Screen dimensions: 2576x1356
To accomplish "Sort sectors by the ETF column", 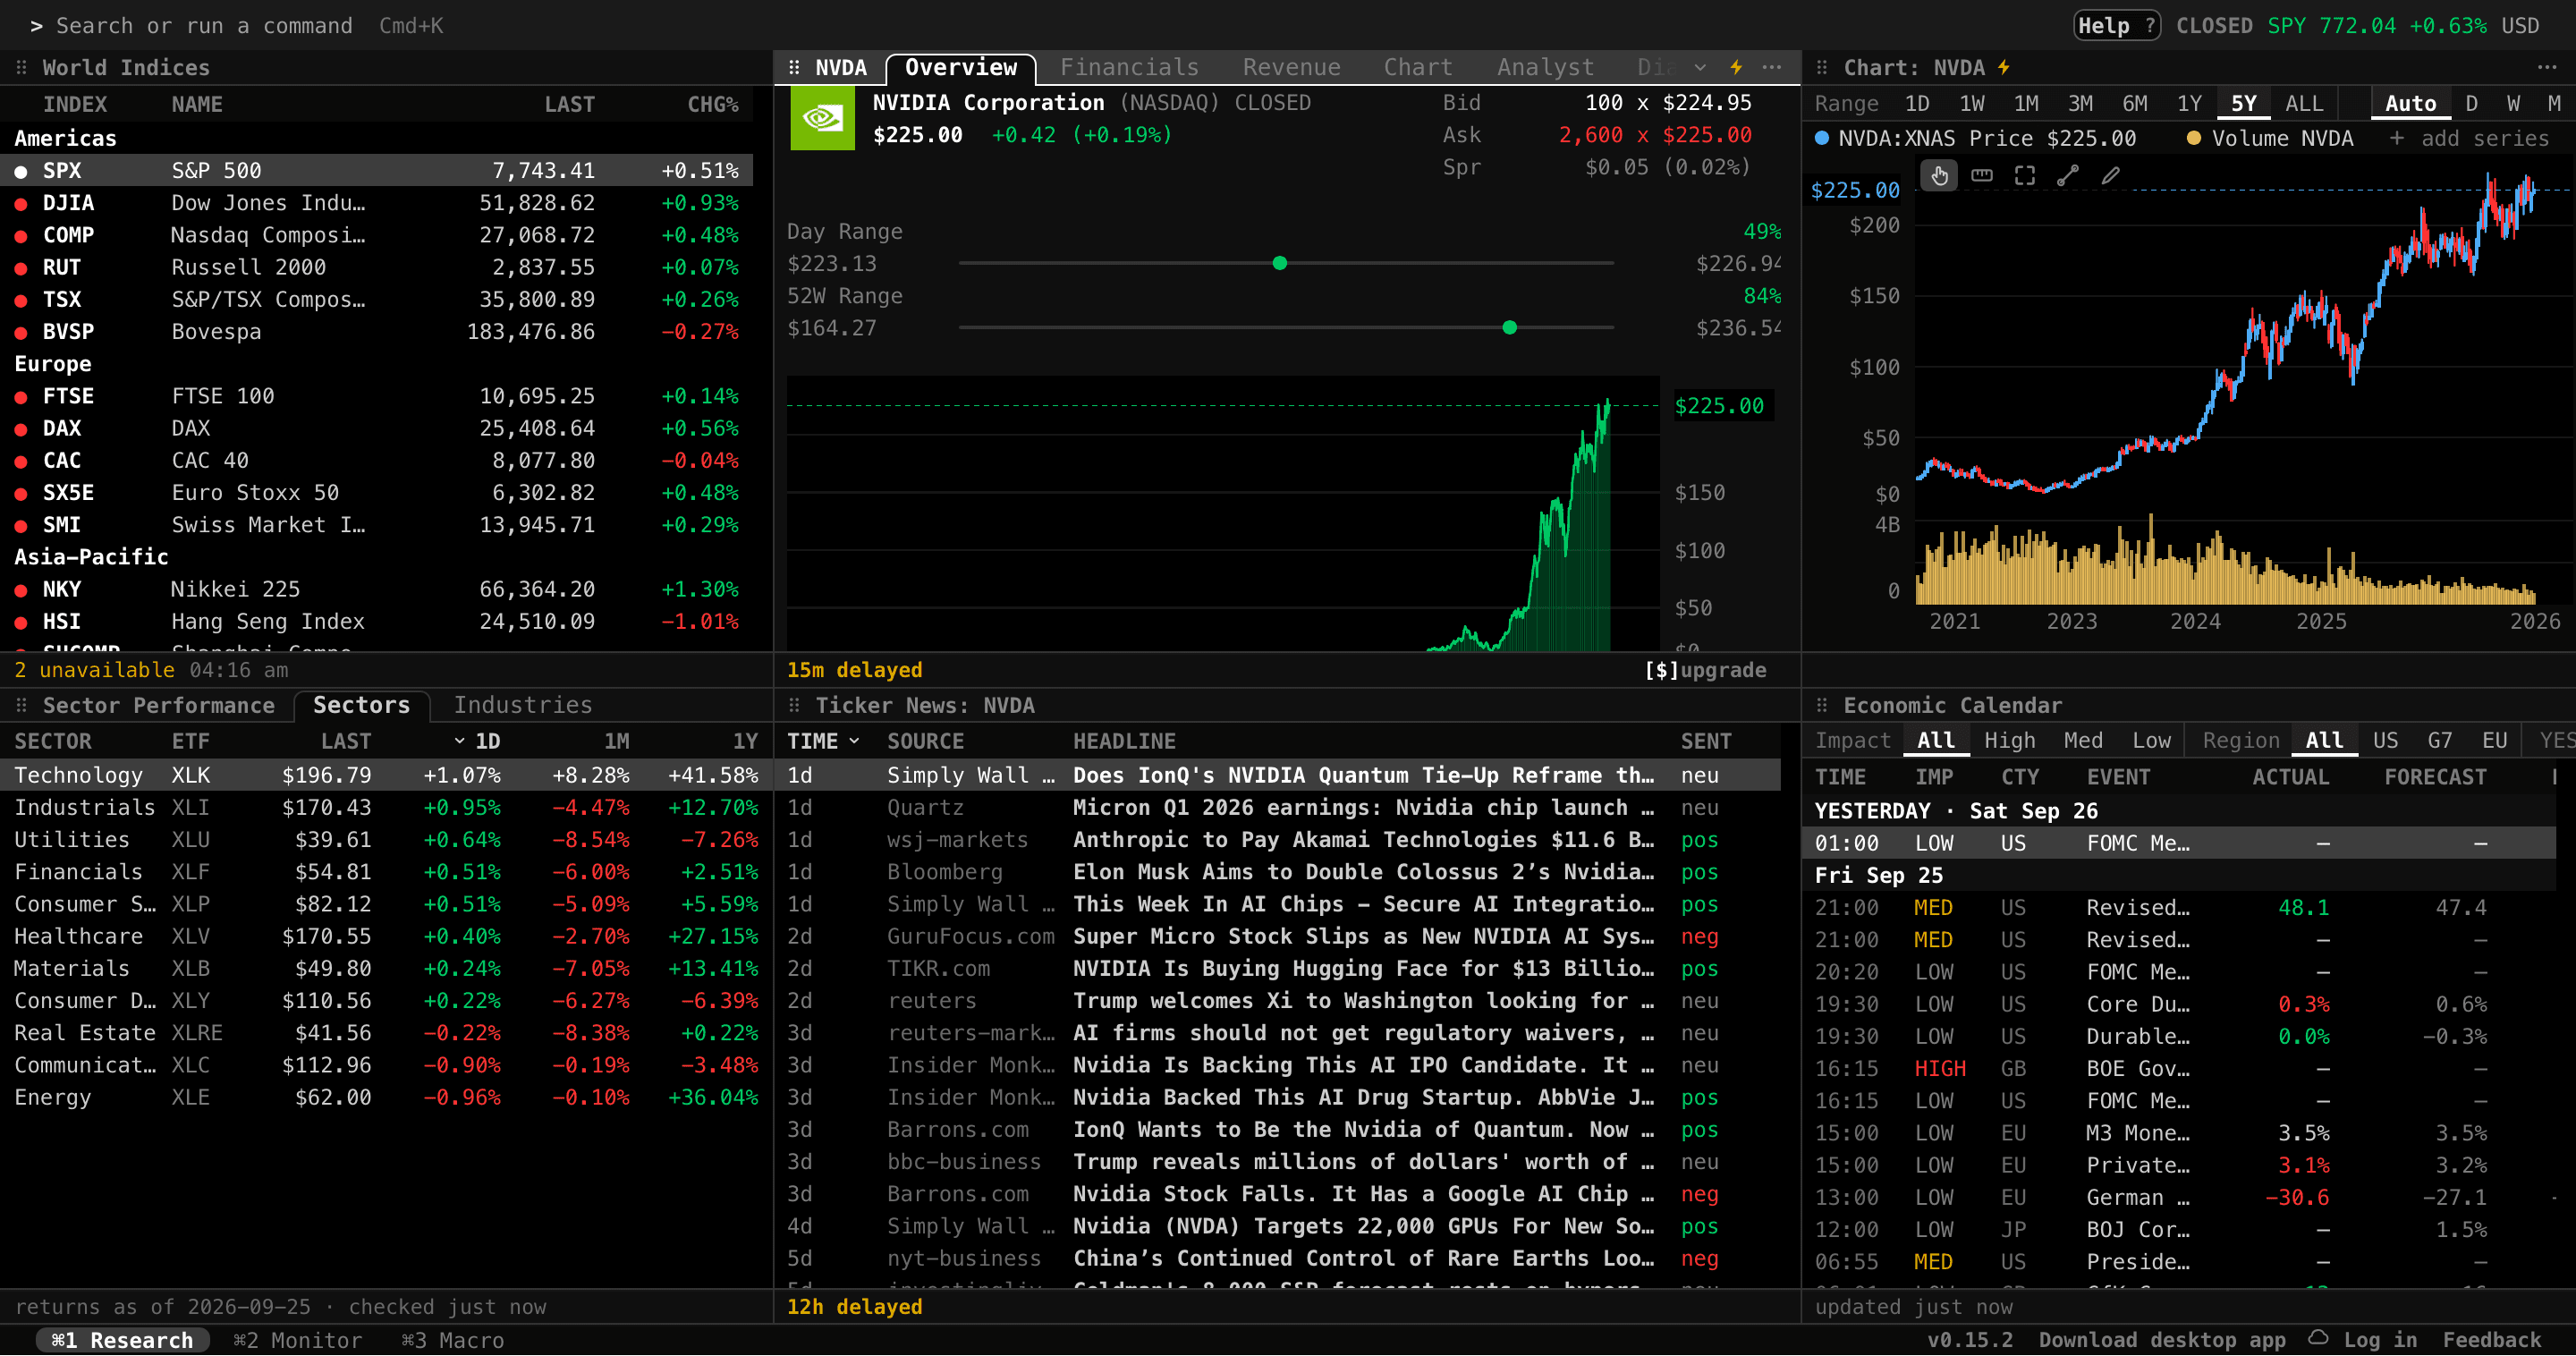I will click(x=190, y=741).
